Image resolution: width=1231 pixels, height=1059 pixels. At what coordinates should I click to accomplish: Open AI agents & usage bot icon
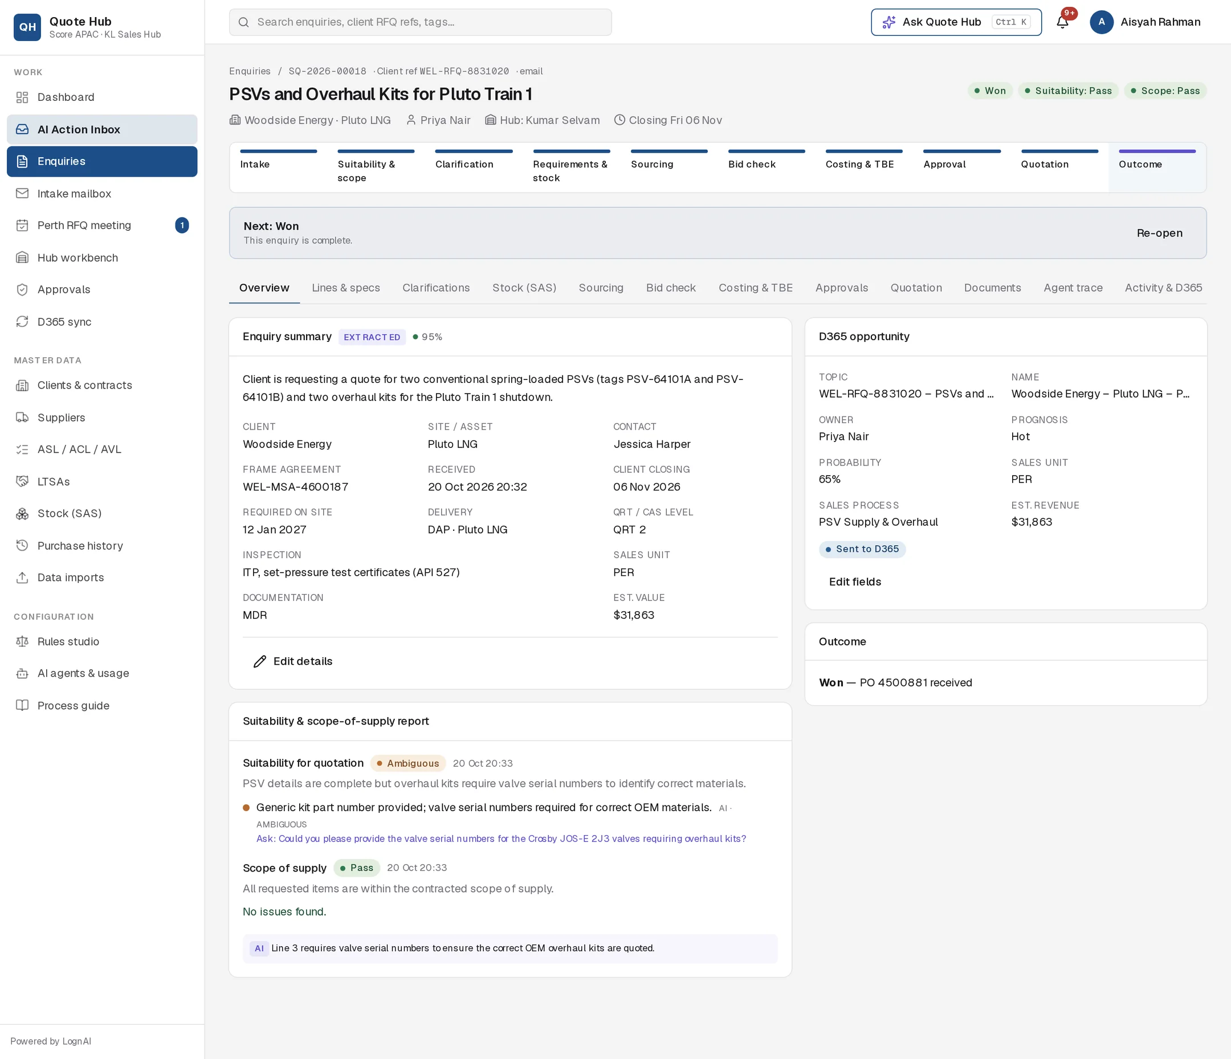pyautogui.click(x=22, y=673)
